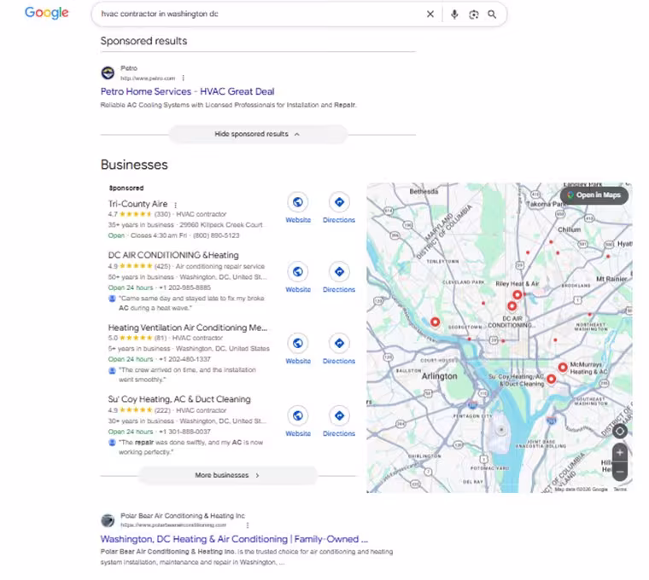This screenshot has height=580, width=649.
Task: Click DC AIR phone +1 202-985-8885
Action: 185,287
